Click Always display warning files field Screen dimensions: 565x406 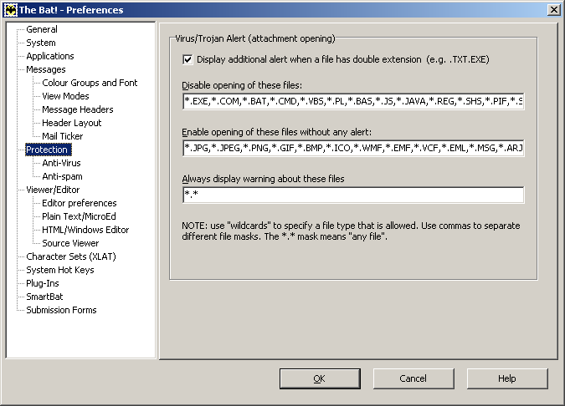tap(353, 195)
